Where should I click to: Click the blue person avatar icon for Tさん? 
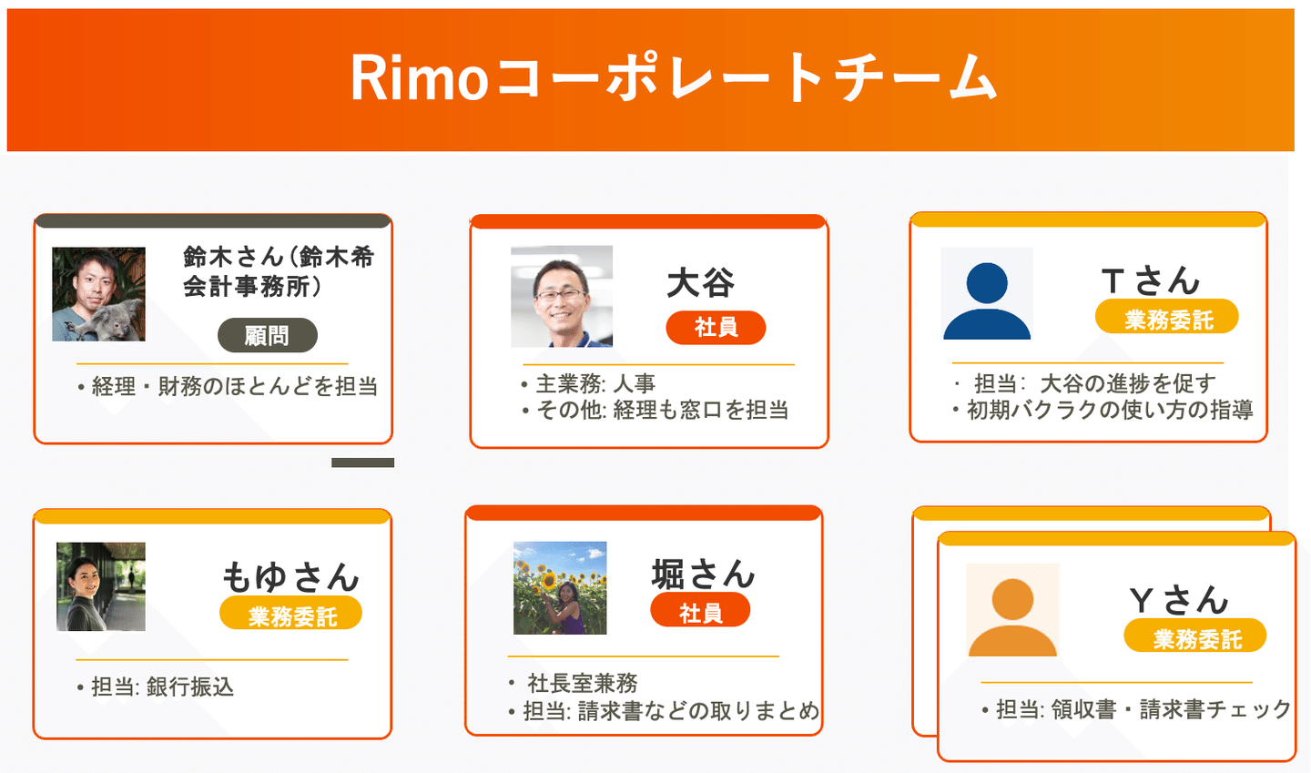pos(987,293)
